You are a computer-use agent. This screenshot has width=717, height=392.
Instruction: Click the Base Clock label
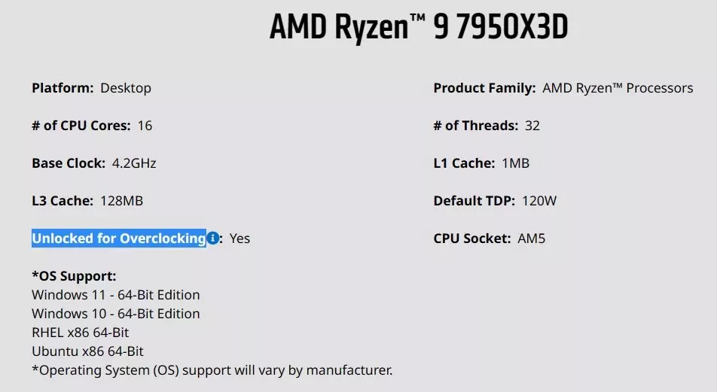[x=68, y=163]
